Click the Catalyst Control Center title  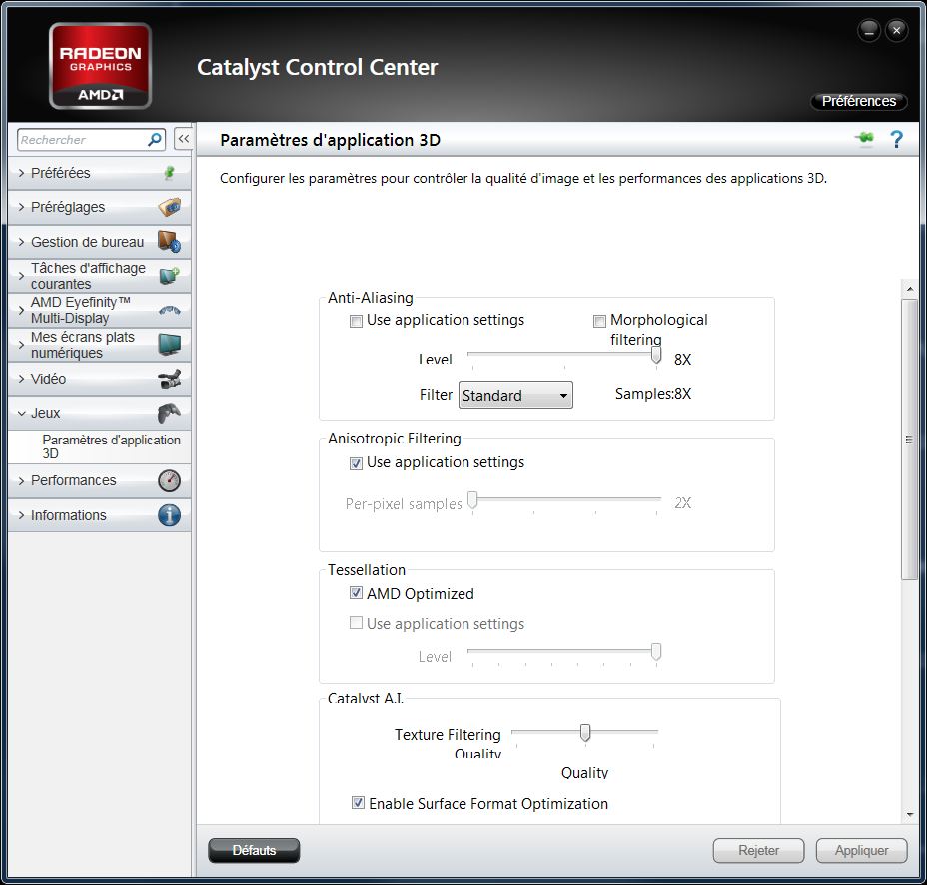318,67
